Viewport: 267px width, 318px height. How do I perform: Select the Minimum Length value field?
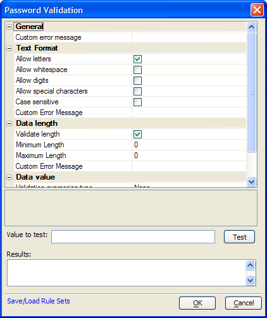[x=189, y=145]
